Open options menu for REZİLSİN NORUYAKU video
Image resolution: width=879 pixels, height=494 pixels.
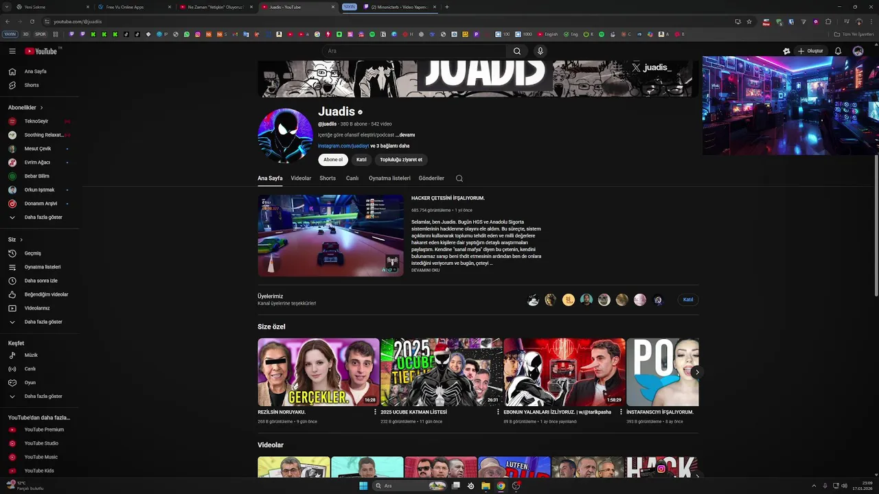point(375,412)
